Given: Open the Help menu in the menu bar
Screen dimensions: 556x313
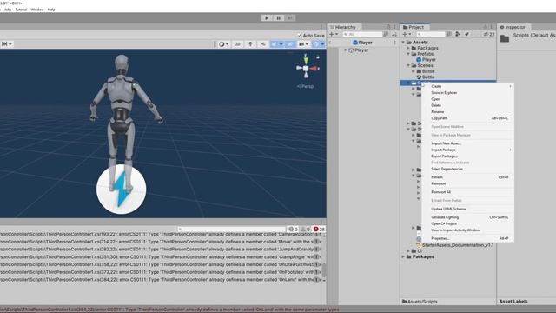Looking at the screenshot, I should tap(51, 10).
